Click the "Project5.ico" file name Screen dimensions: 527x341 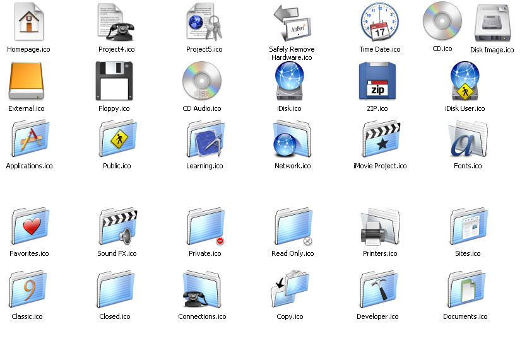coord(204,49)
